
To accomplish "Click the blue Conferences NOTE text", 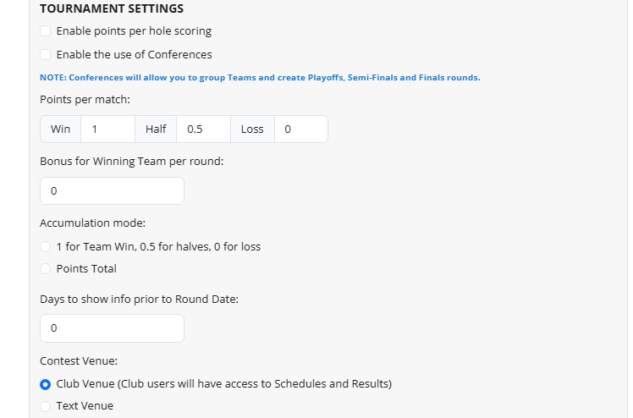I will tap(260, 78).
